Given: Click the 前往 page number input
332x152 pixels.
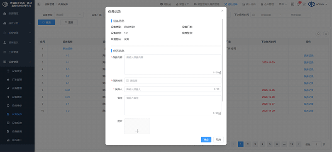Looking at the screenshot, I should [x=317, y=145].
